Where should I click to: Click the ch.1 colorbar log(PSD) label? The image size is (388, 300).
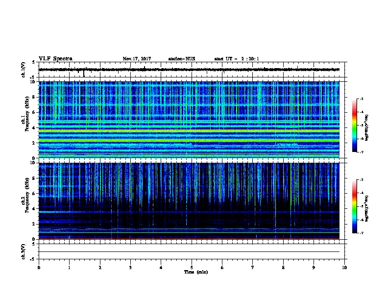click(x=366, y=127)
